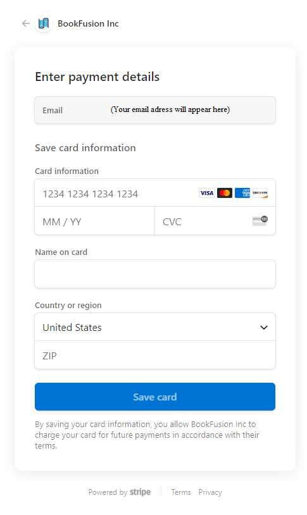Open the Privacy link

tap(210, 492)
